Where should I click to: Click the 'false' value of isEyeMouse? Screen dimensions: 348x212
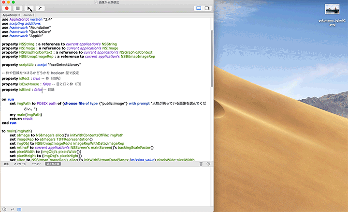pyautogui.click(x=46, y=84)
